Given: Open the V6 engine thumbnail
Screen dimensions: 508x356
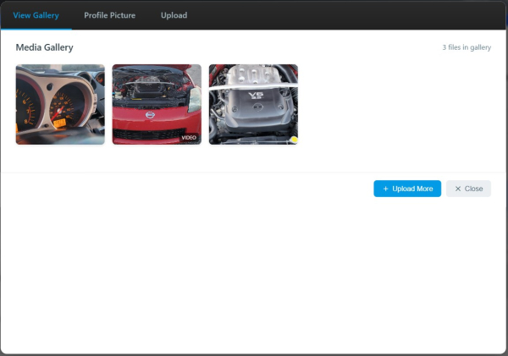Looking at the screenshot, I should (x=253, y=104).
